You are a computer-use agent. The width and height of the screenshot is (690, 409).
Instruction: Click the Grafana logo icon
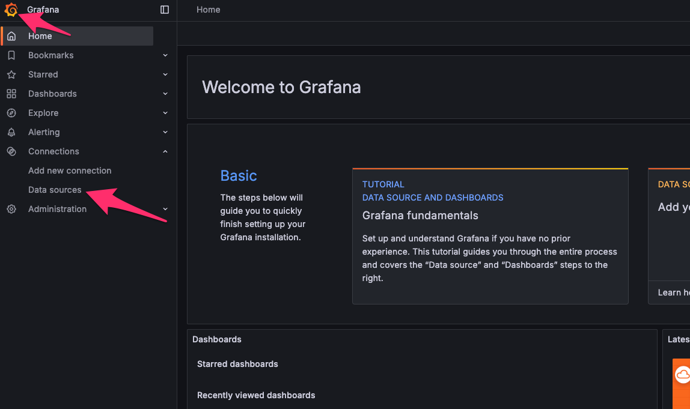pyautogui.click(x=11, y=10)
